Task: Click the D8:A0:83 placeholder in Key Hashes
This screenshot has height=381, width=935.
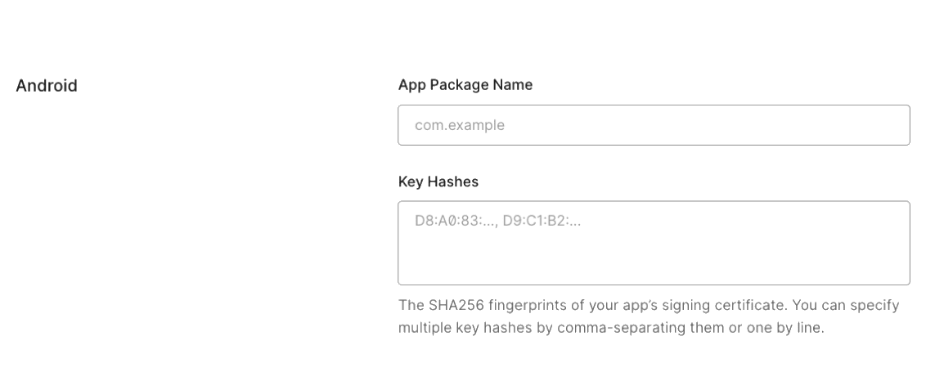Action: (456, 222)
